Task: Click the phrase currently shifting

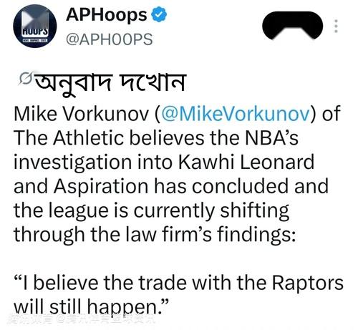Action: tap(211, 211)
